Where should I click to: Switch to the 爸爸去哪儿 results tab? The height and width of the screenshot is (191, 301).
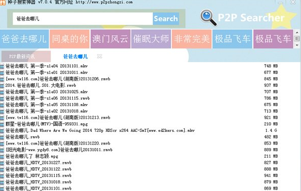tap(75, 57)
